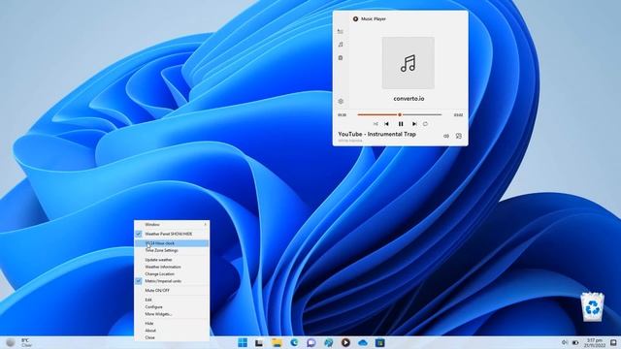Click the system tray battery icon
Screen dimensions: 621x349
click(575, 342)
